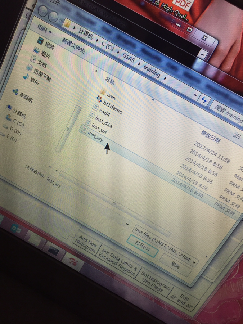Viewport: 243px width, 324px height.
Task: Select the file named bt1demo
Action: tap(113, 107)
